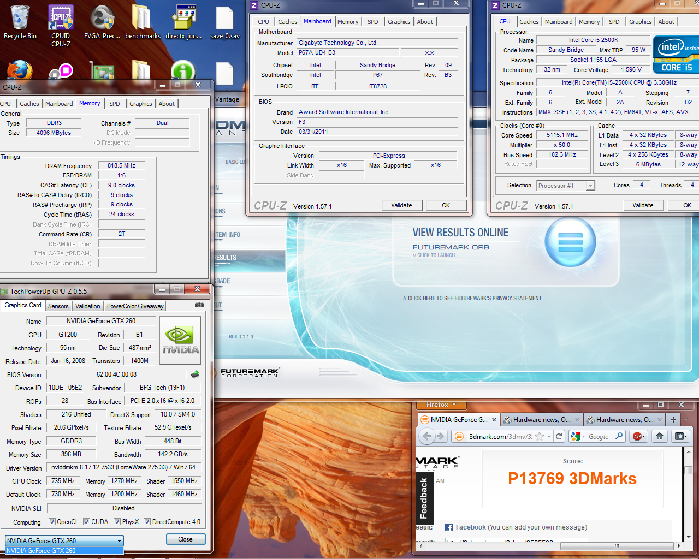Screen dimensions: 699x559
Task: Reload the 3dmark.com page in Firefox
Action: tap(559, 436)
